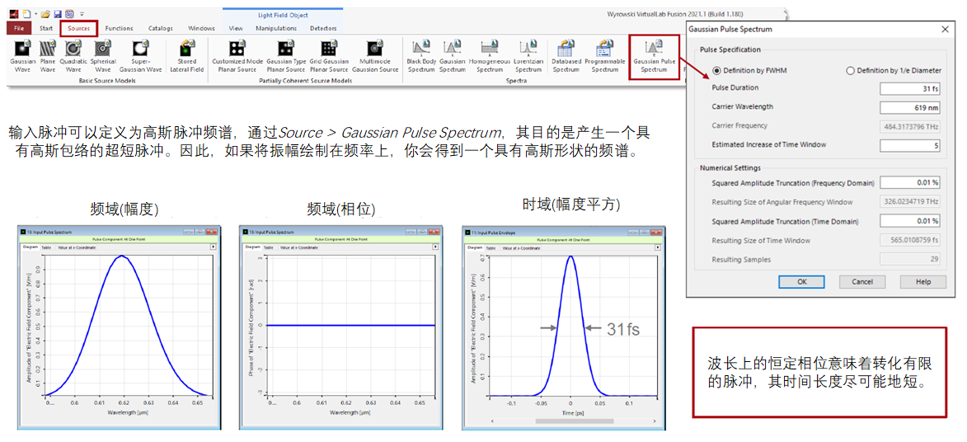Image resolution: width=967 pixels, height=442 pixels.
Task: Click the Resulting Samples value 29
Action: [910, 259]
